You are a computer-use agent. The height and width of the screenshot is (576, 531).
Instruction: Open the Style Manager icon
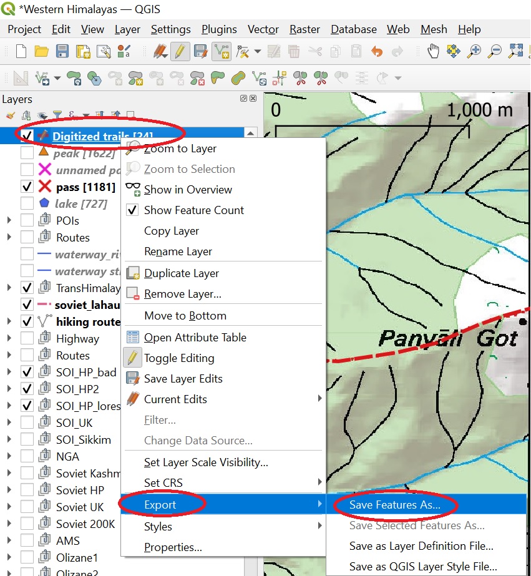124,51
